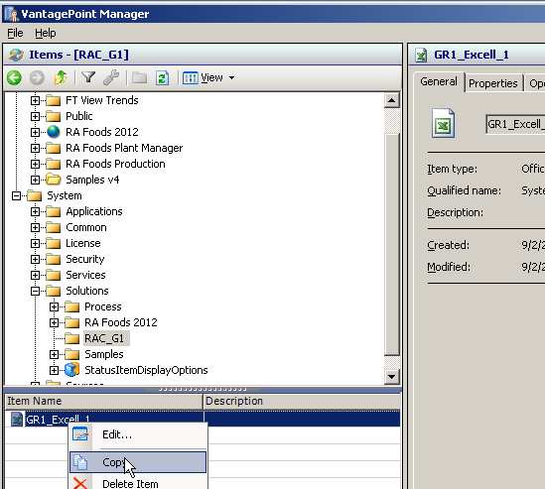The height and width of the screenshot is (489, 545).
Task: Expand the License folder
Action: [x=35, y=243]
